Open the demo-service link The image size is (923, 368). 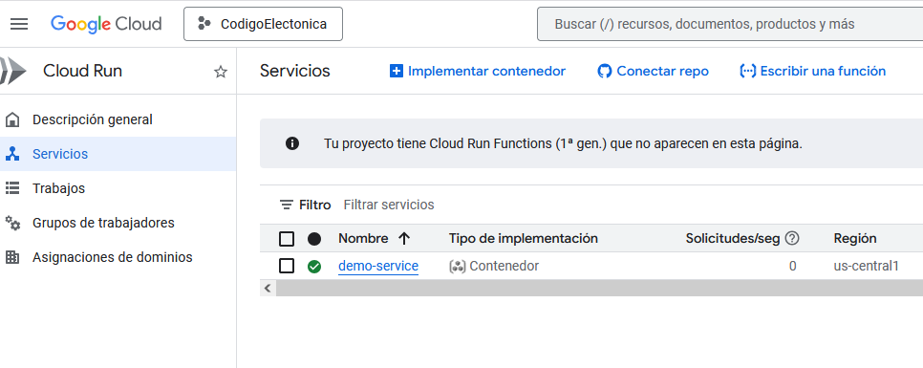point(378,266)
